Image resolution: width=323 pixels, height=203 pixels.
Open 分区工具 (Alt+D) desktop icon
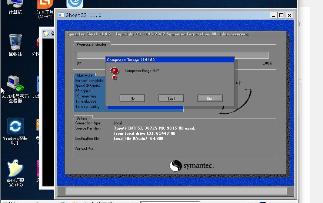(x=45, y=9)
